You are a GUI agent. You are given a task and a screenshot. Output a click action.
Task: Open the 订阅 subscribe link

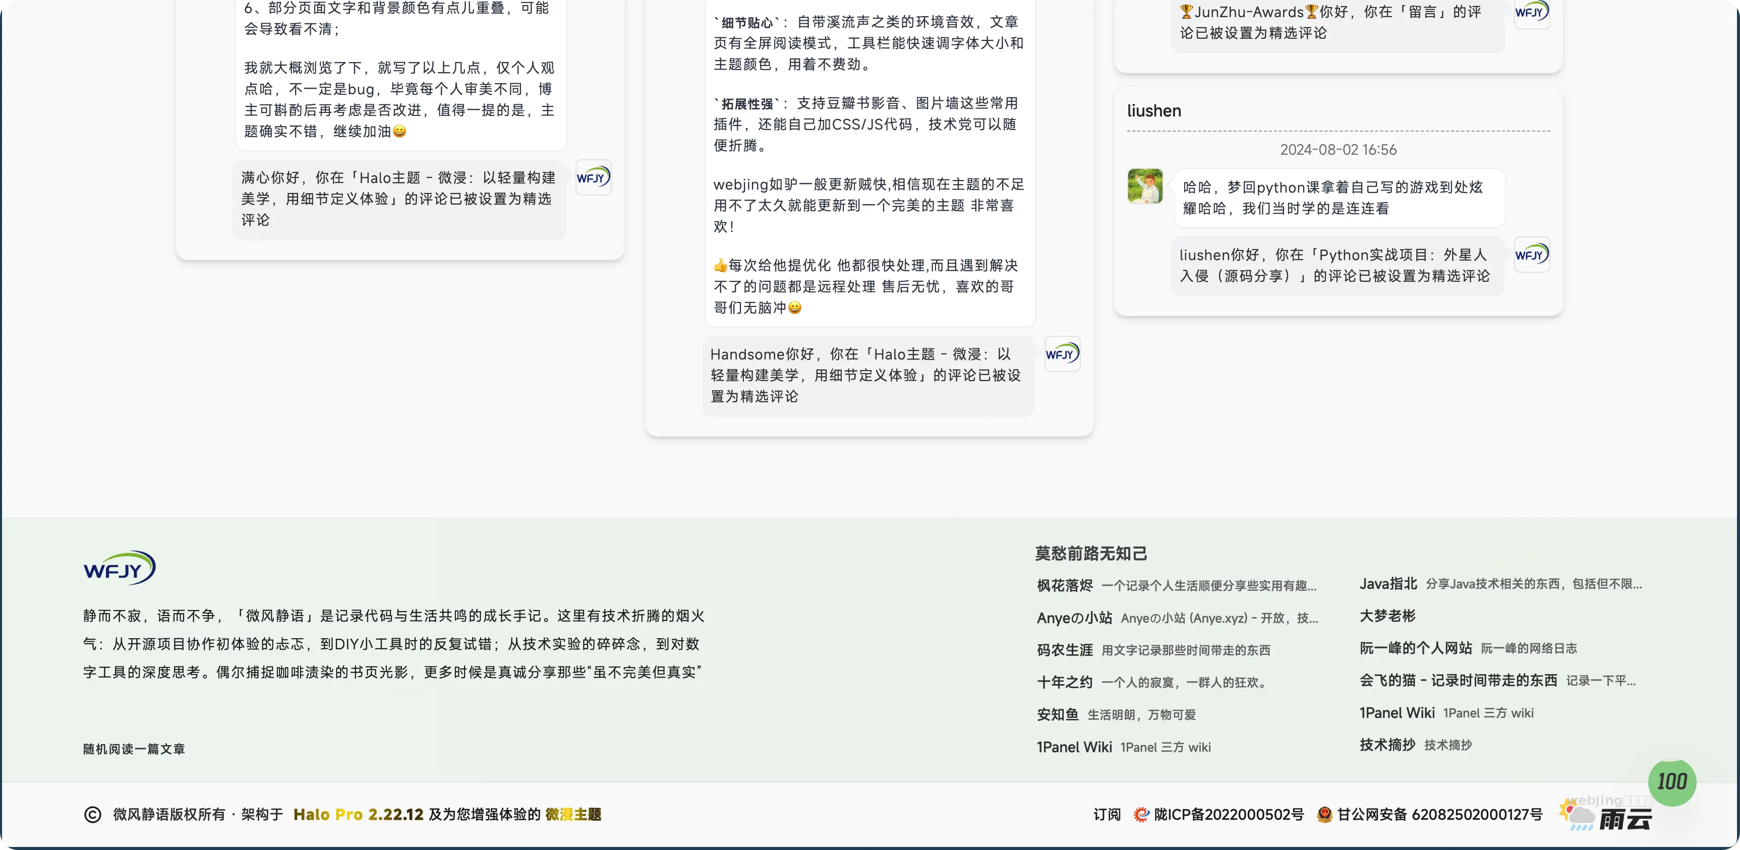pyautogui.click(x=1107, y=815)
